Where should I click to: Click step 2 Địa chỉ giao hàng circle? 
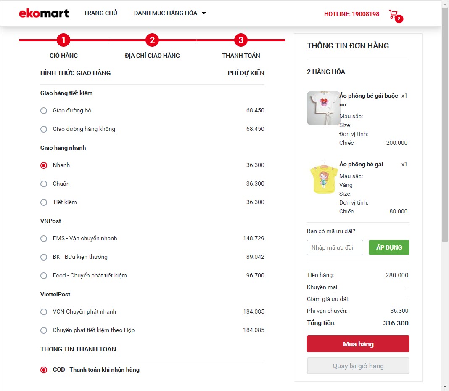[152, 40]
